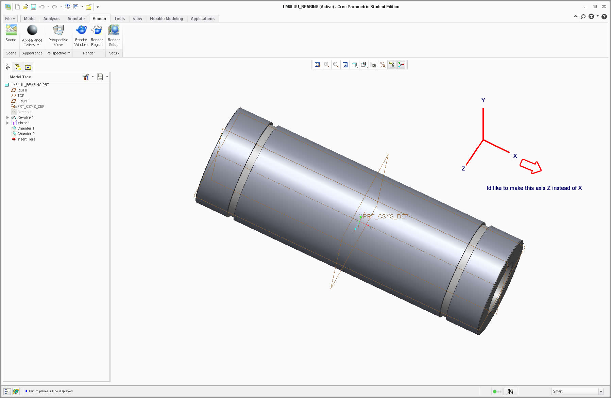Image resolution: width=611 pixels, height=398 pixels.
Task: Redo the last undone action
Action: click(x=54, y=7)
